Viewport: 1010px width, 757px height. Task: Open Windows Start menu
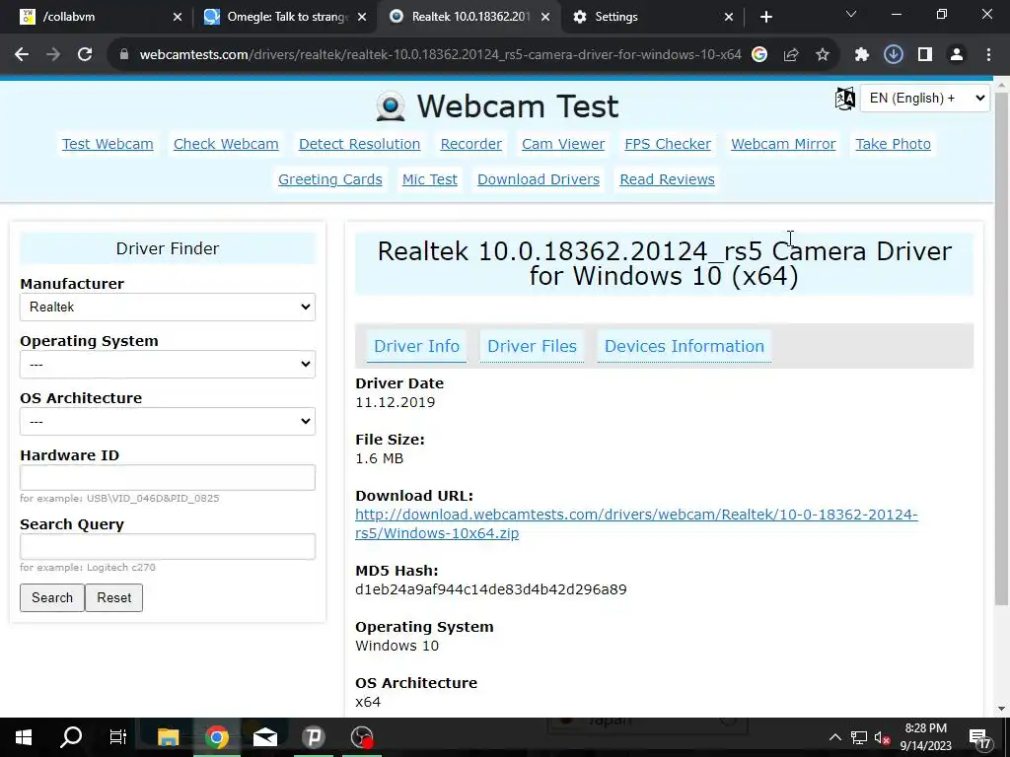coord(24,737)
